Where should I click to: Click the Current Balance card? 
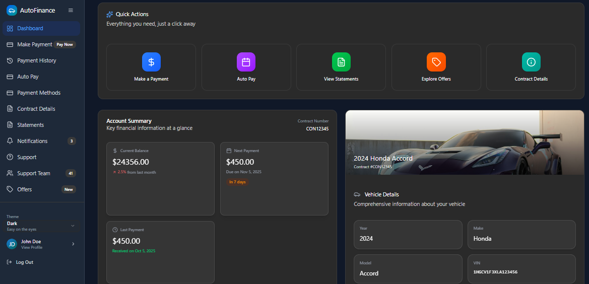pos(160,178)
